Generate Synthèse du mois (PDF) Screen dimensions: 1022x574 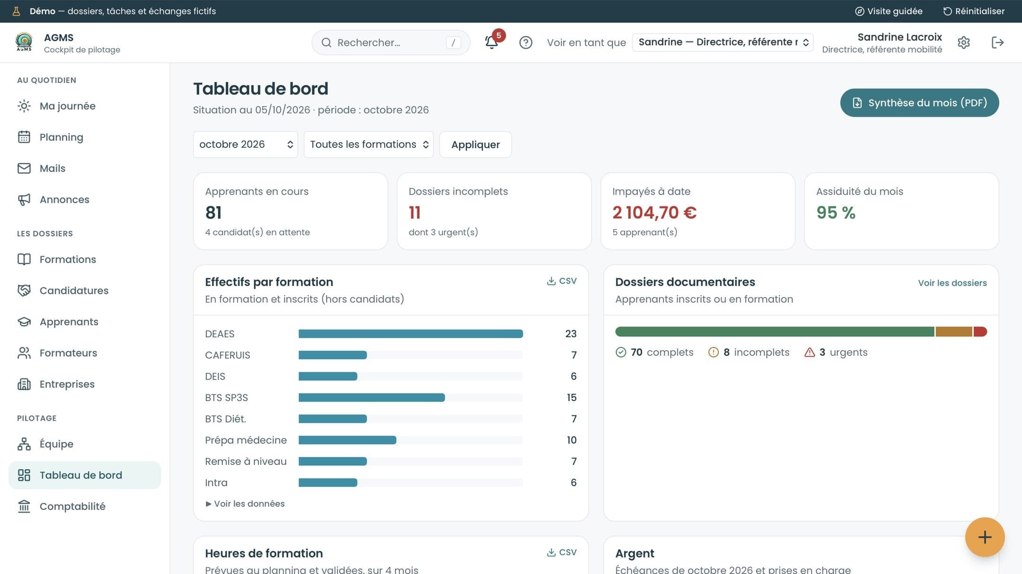click(919, 103)
